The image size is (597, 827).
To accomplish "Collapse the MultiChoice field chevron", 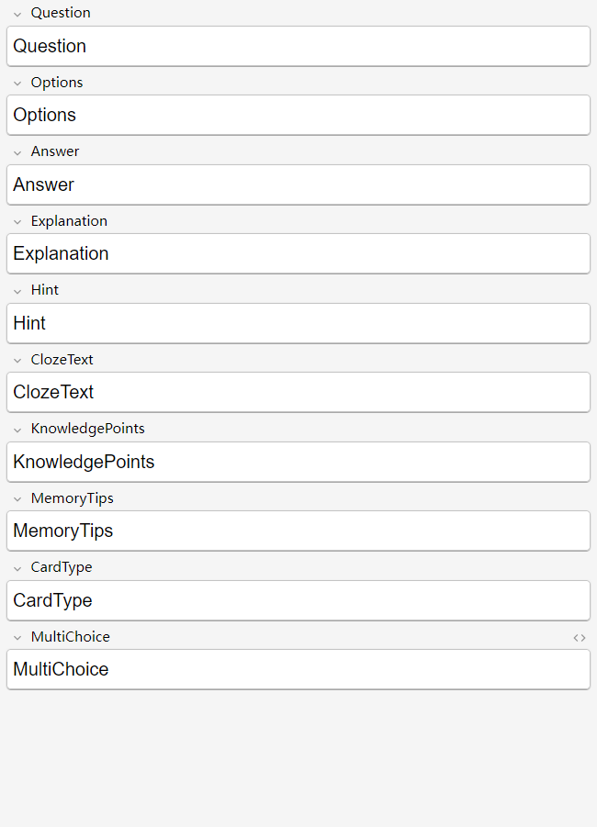I will tap(17, 638).
